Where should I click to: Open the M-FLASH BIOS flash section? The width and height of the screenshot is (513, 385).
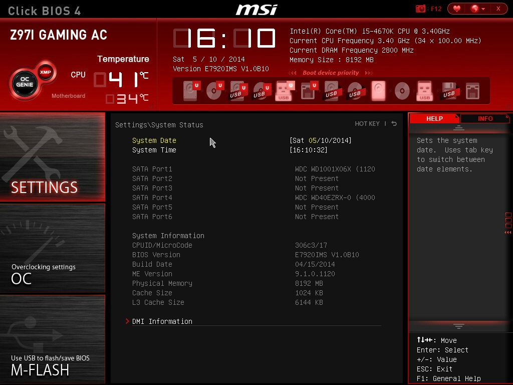point(52,339)
